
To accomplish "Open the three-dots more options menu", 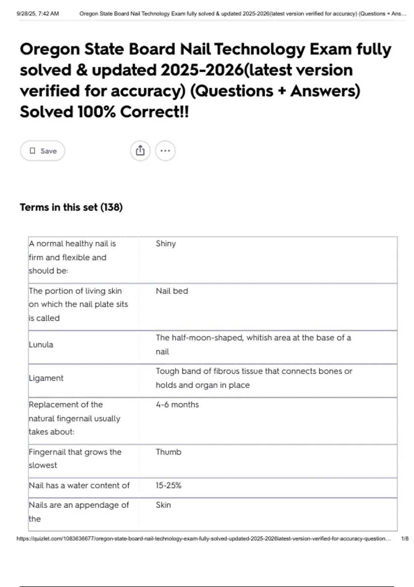I will tap(165, 151).
